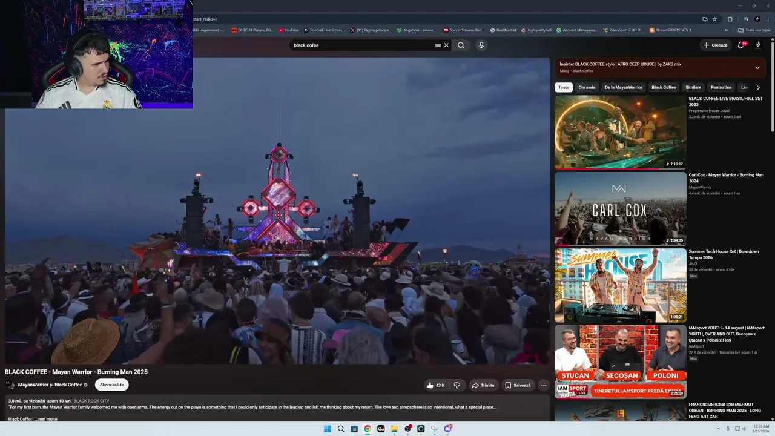Open the highqualityball bookmark
Screen dimensions: 775x436
point(536,30)
